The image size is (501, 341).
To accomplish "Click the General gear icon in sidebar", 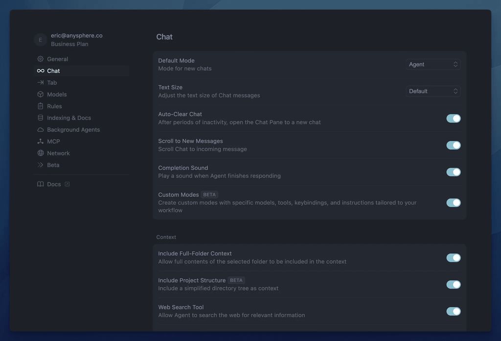I will tap(41, 59).
